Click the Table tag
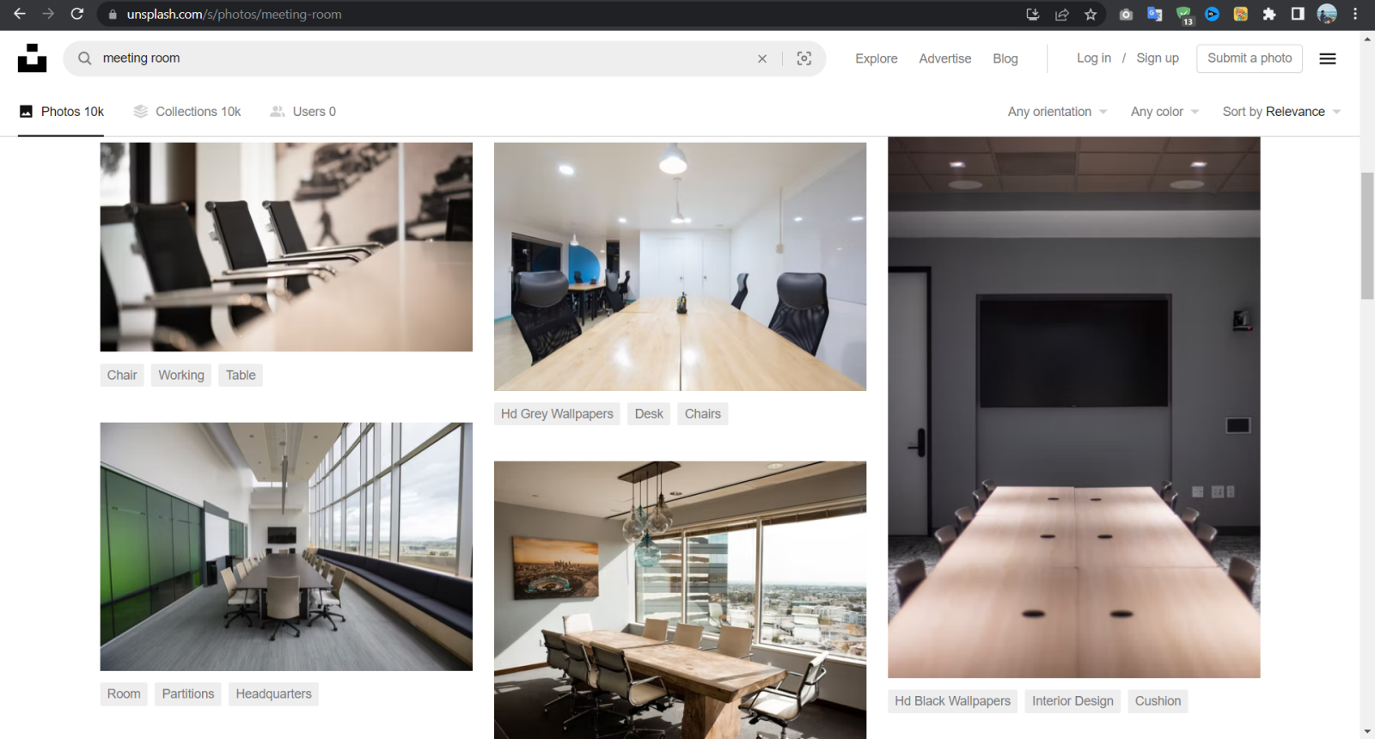Viewport: 1375px width, 739px height. click(241, 376)
